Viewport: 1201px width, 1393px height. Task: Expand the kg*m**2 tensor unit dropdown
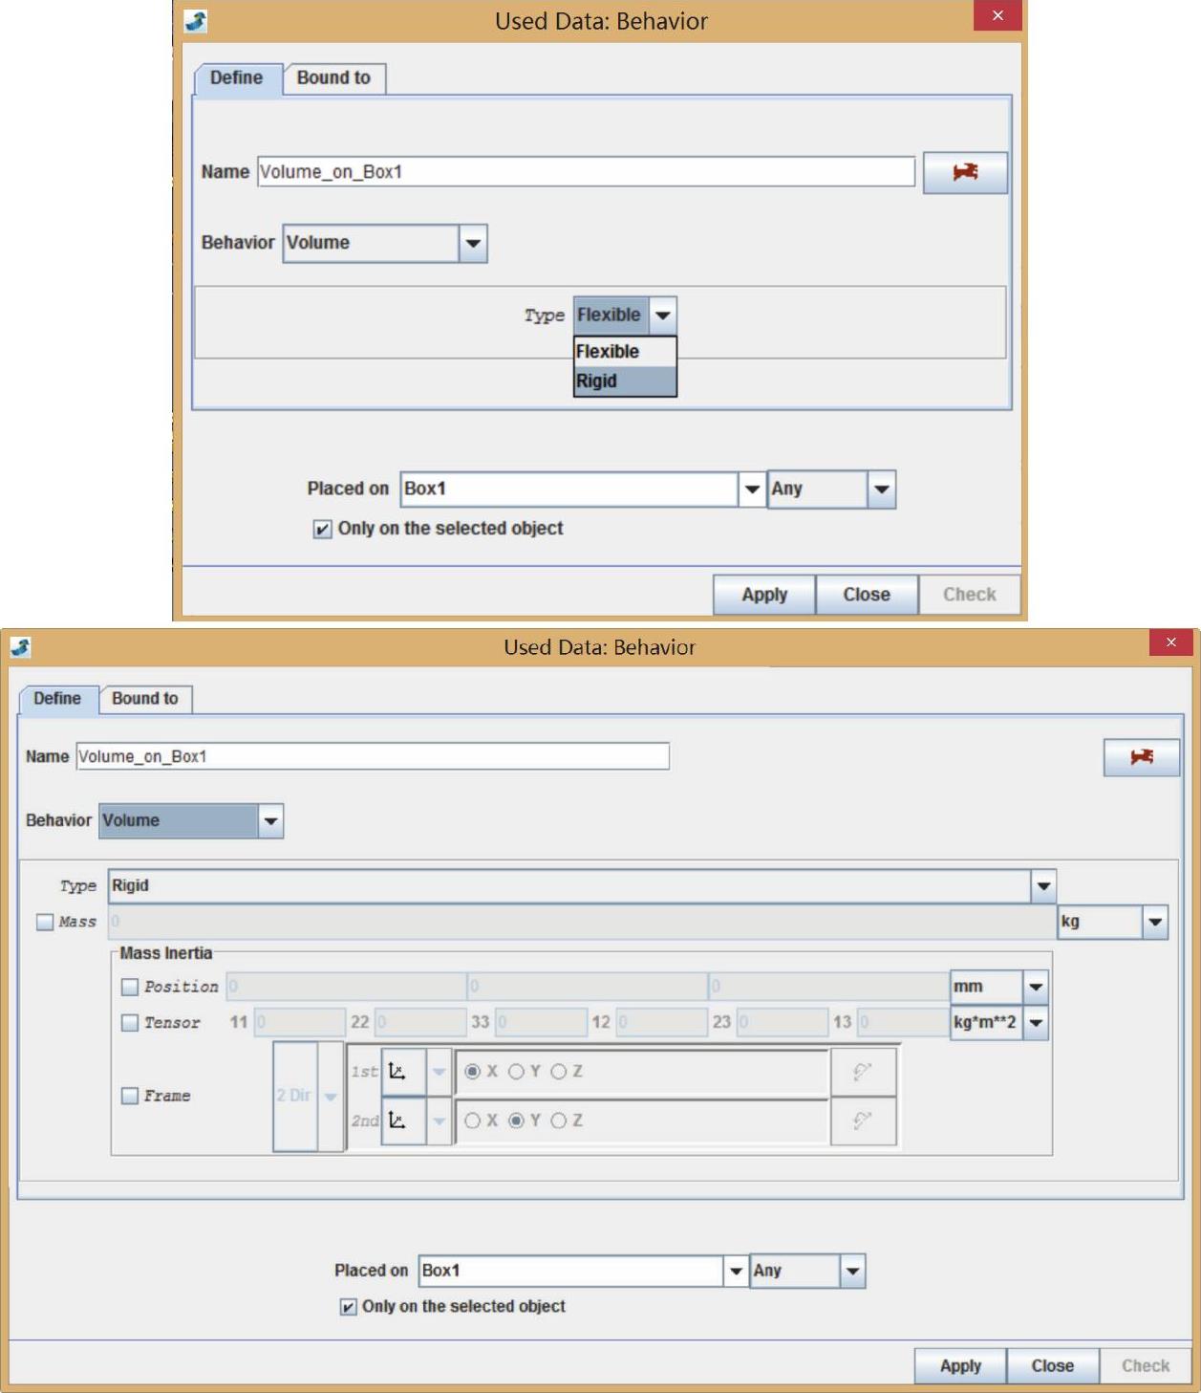coord(1035,1022)
